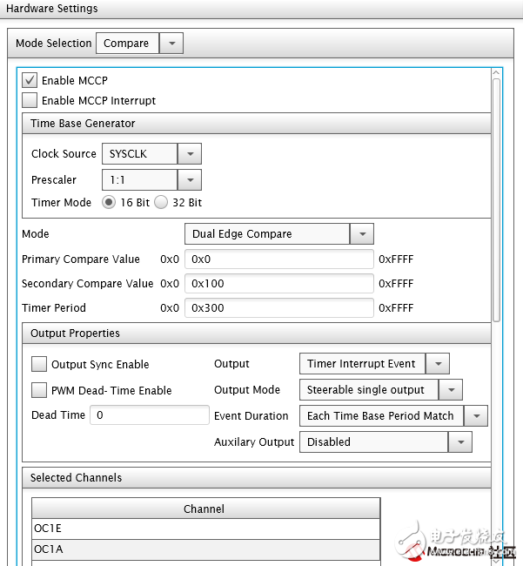
Task: Open the Timer Interrupt Event output dropdown
Action: [438, 364]
